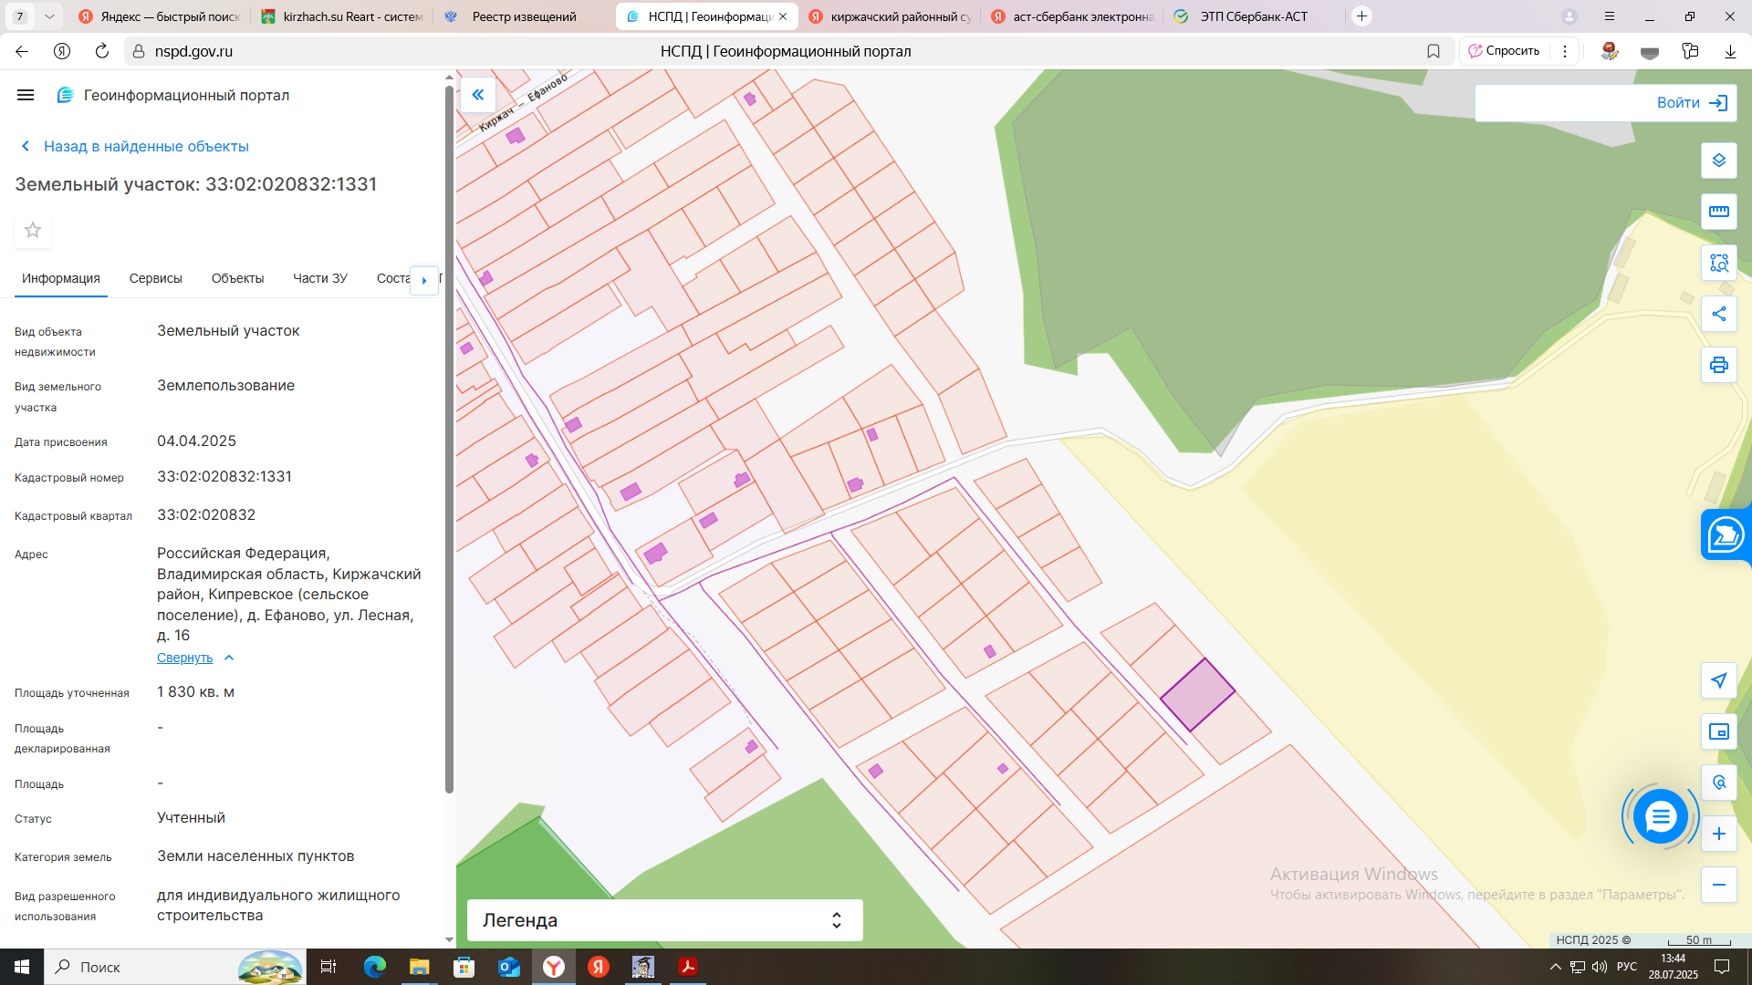Toggle the overview mini-map button
The image size is (1752, 985).
click(1718, 731)
